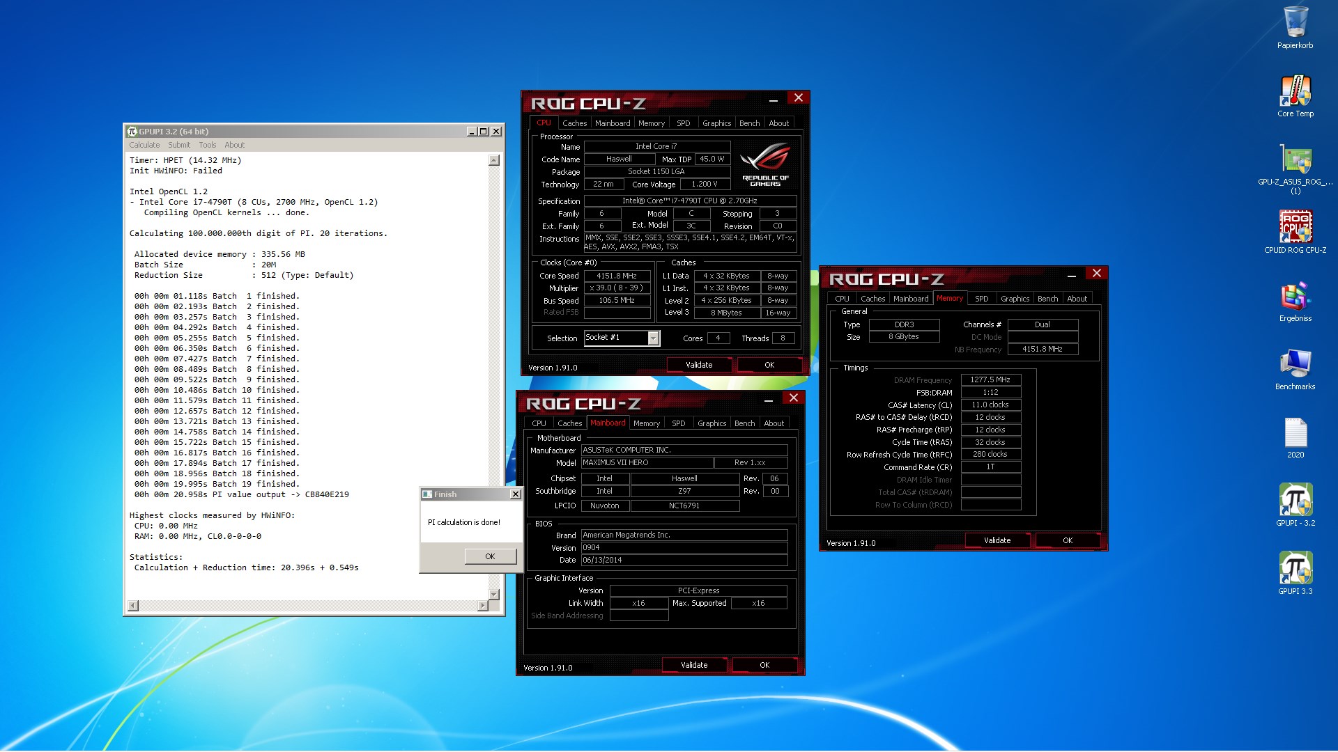Image resolution: width=1338 pixels, height=752 pixels.
Task: Click the Bus Speed 106.5 MHz field
Action: pos(617,300)
